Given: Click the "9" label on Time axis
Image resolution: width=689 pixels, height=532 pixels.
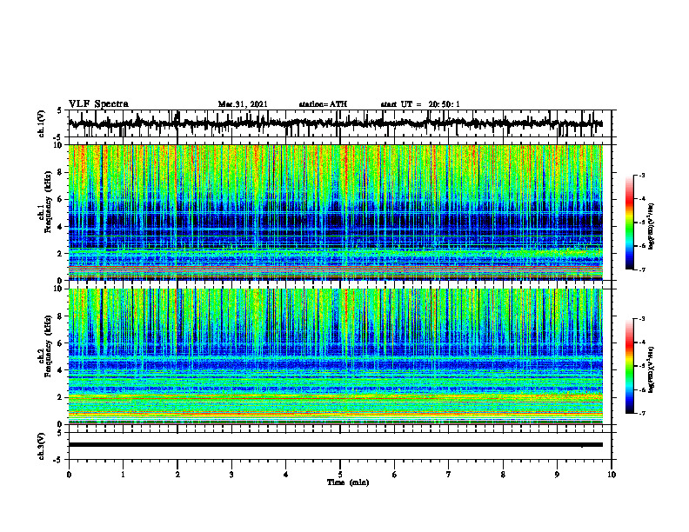Looking at the screenshot, I should click(x=557, y=475).
